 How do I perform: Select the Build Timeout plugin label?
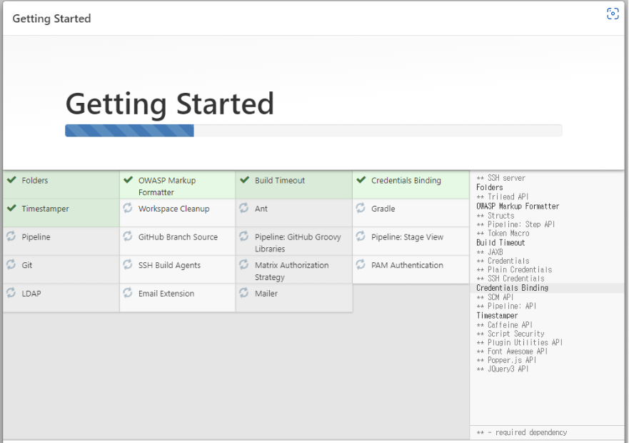pyautogui.click(x=280, y=180)
